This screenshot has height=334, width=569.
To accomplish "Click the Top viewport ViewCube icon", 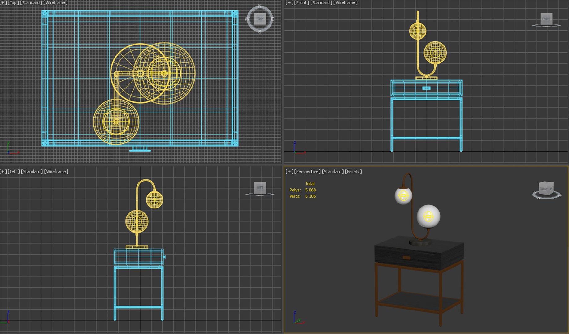I will point(260,19).
